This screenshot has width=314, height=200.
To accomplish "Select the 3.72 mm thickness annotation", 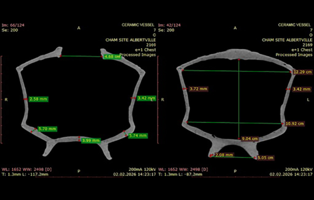I will point(198,89).
